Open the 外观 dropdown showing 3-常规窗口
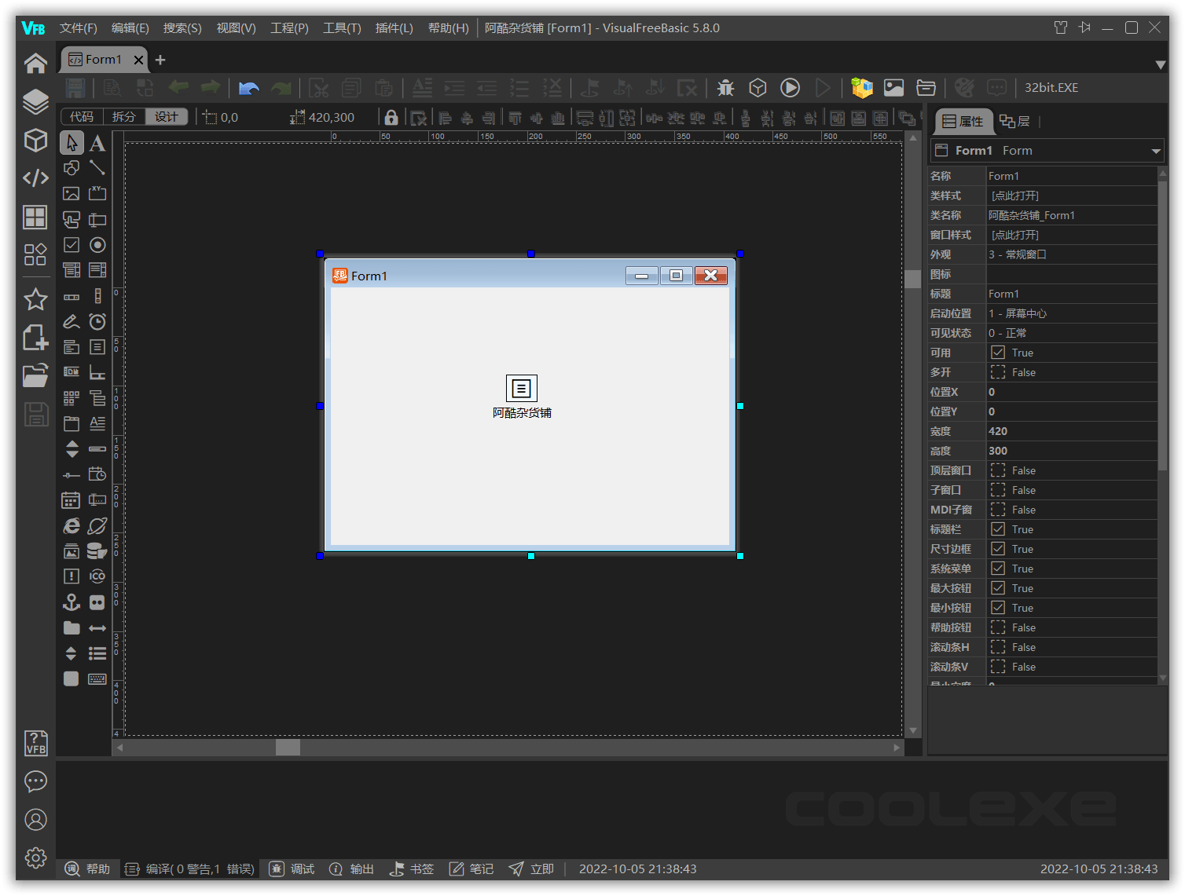 (1072, 254)
